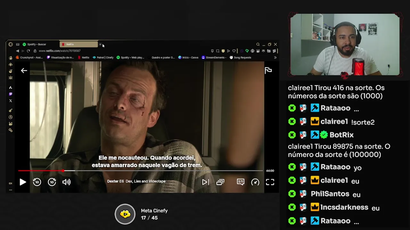Viewport: 410px width, 230px height.
Task: Open workspaces icon beside Opera logo
Action: pos(18,44)
